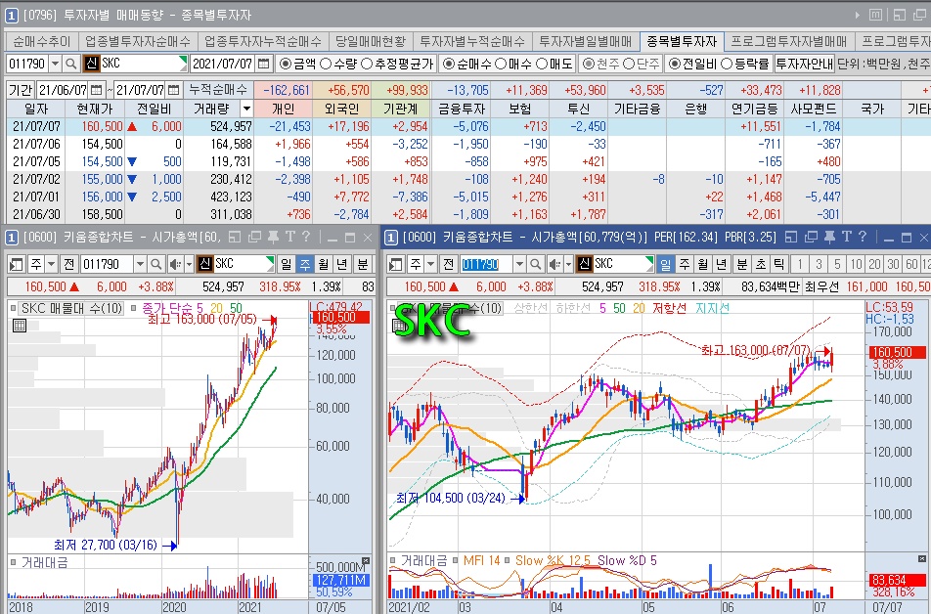Select the 수량 radio button

click(x=326, y=64)
